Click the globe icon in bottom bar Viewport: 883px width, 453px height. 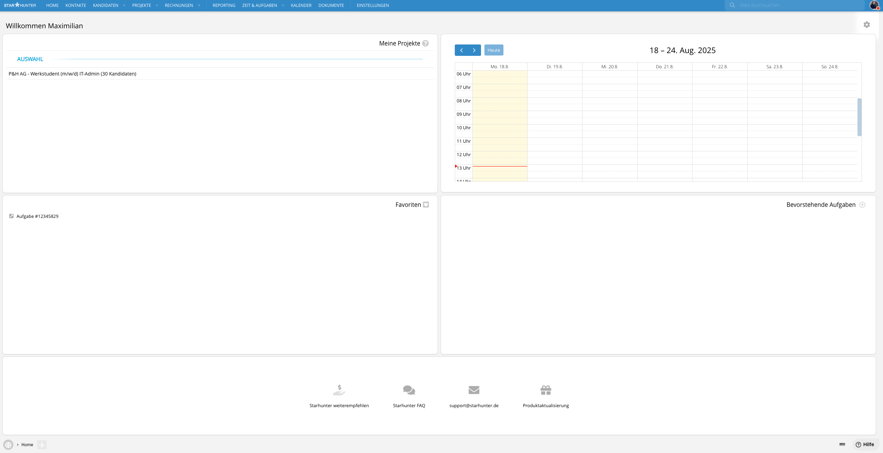[x=8, y=445]
